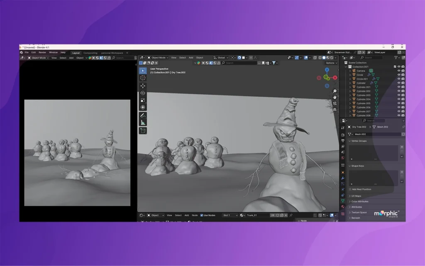Select the Select Box tool in viewport toolbar

143,71
